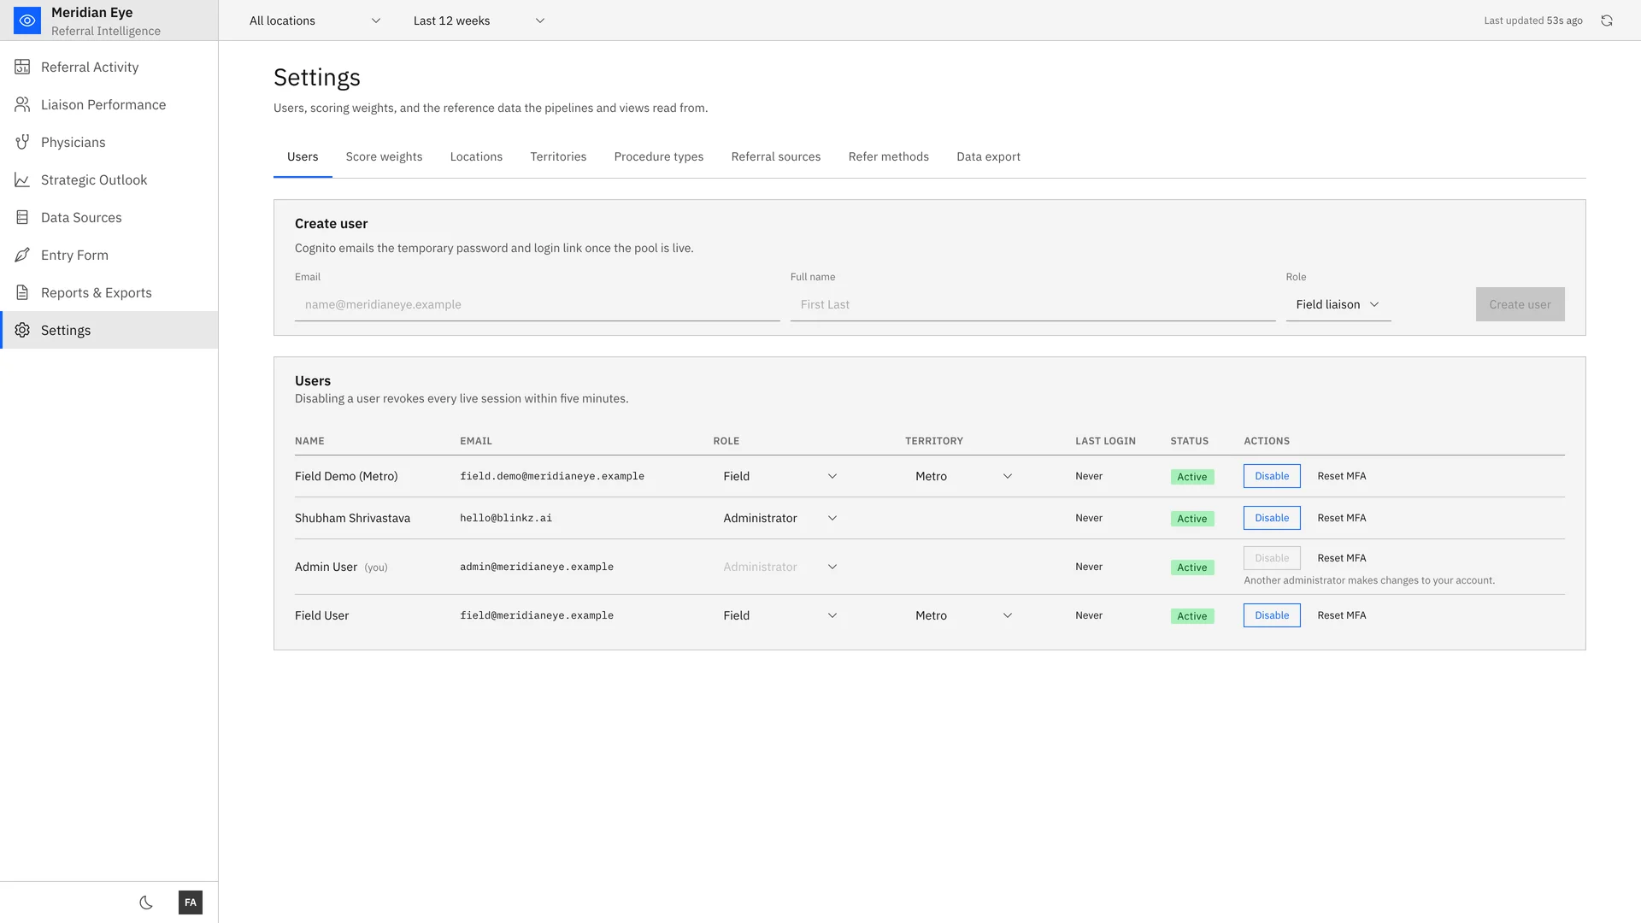1641x923 pixels.
Task: Click the Meridian Eye logo icon
Action: (x=27, y=21)
